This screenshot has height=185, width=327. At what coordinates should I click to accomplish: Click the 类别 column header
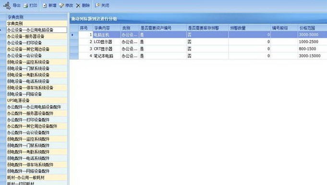point(130,28)
